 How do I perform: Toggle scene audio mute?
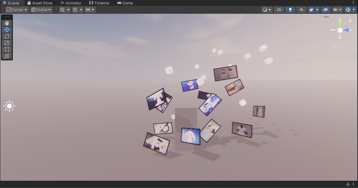click(301, 10)
